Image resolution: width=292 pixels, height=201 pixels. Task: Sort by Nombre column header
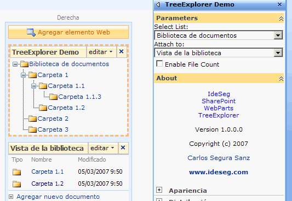coord(42,159)
